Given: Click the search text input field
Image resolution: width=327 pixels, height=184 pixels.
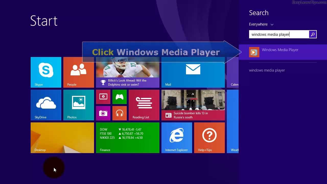Looking at the screenshot, I should point(279,34).
